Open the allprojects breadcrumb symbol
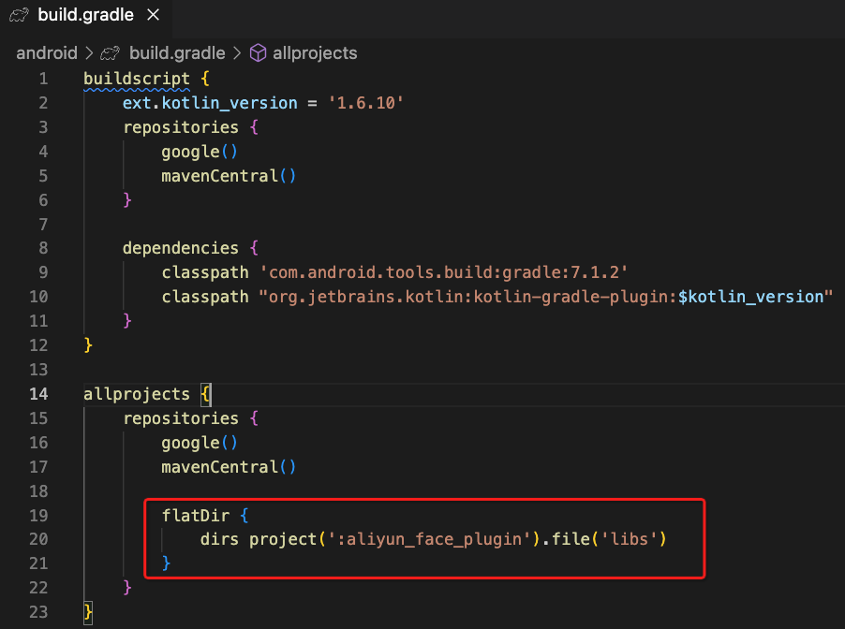Image resolution: width=845 pixels, height=629 pixels. [315, 52]
